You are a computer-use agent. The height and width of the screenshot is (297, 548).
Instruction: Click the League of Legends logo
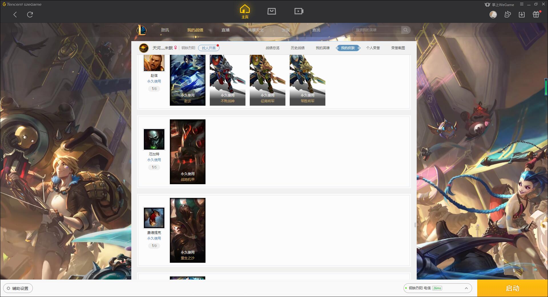(142, 30)
